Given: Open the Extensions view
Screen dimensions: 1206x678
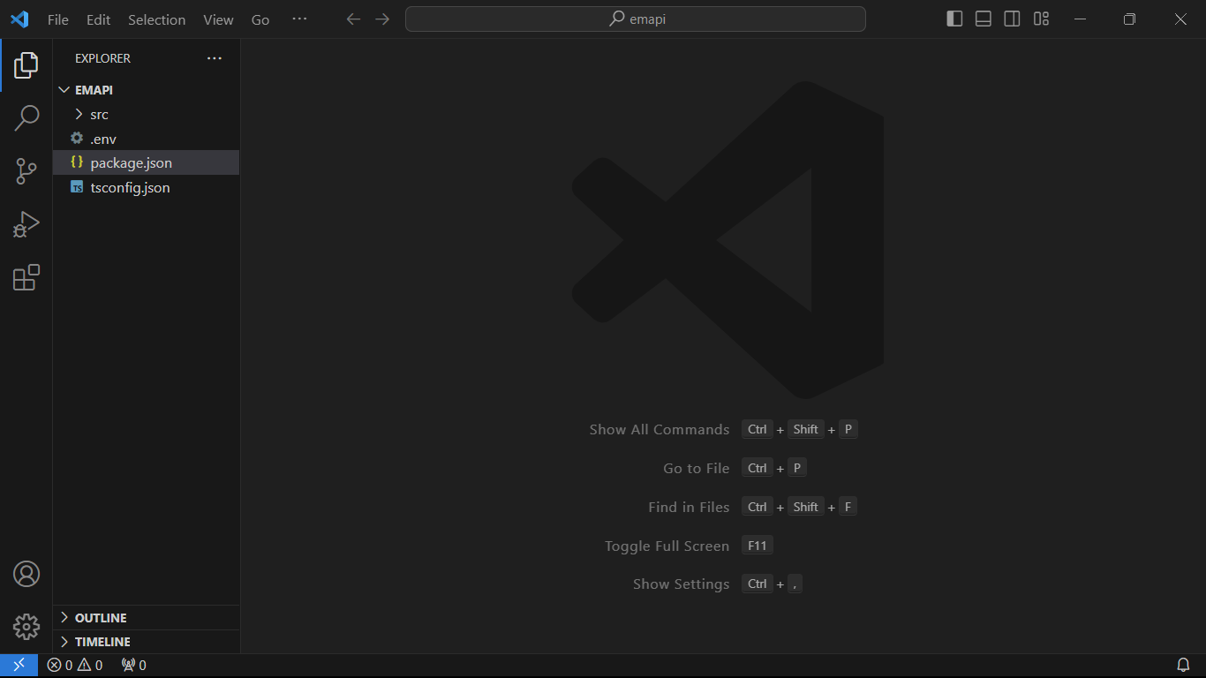Looking at the screenshot, I should (26, 277).
